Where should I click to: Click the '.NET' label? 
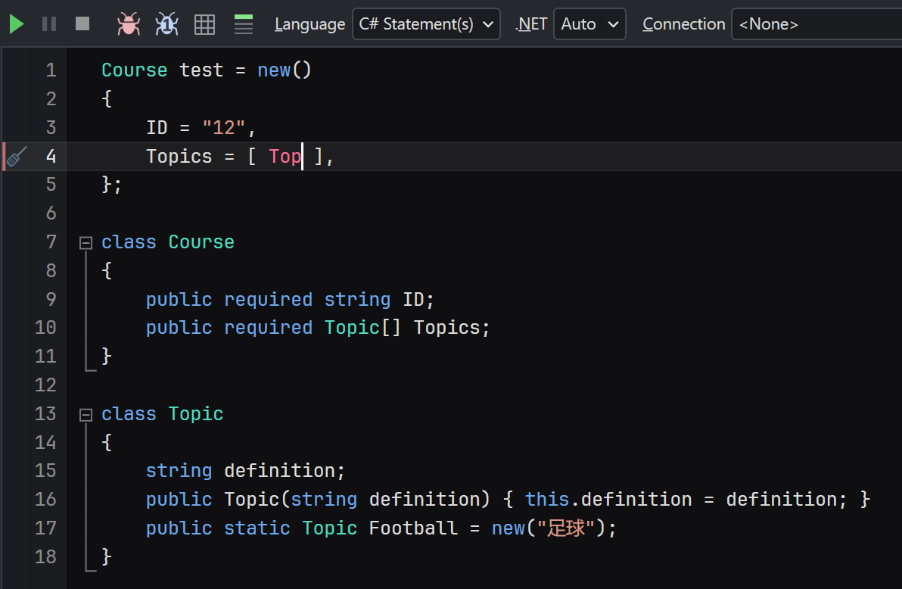tap(531, 24)
